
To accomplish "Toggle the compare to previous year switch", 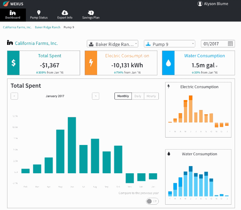I will pos(152,201).
